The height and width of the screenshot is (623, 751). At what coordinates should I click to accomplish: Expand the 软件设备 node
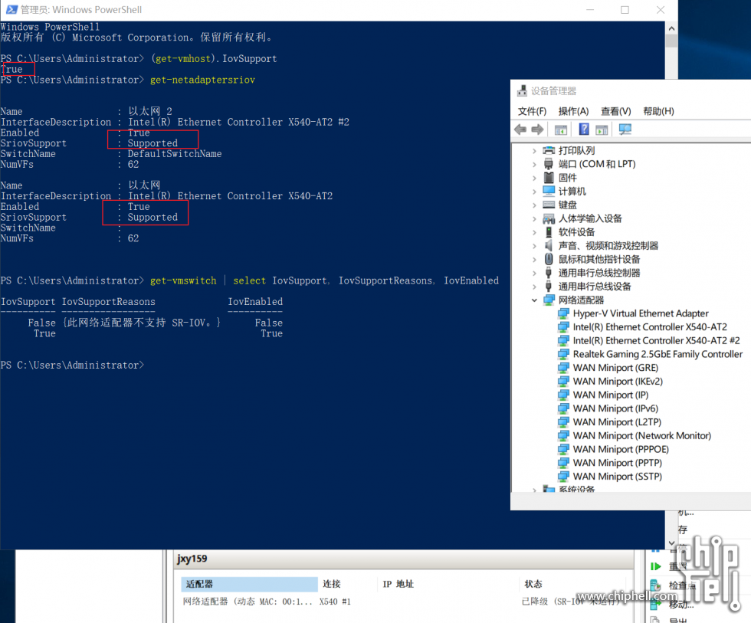tap(535, 232)
